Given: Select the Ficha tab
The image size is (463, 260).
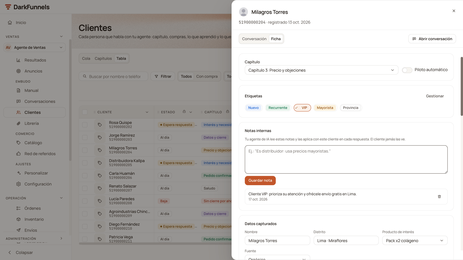Looking at the screenshot, I should [276, 39].
